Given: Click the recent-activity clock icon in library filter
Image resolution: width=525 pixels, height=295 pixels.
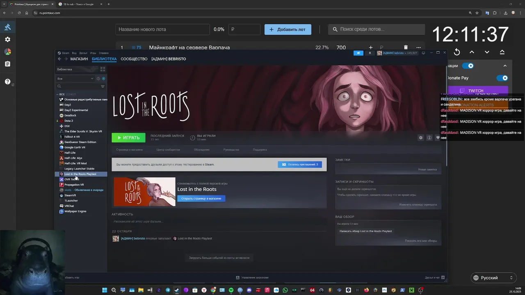Looking at the screenshot, I should tap(98, 79).
